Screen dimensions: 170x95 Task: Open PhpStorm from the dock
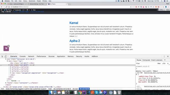(84, 92)
